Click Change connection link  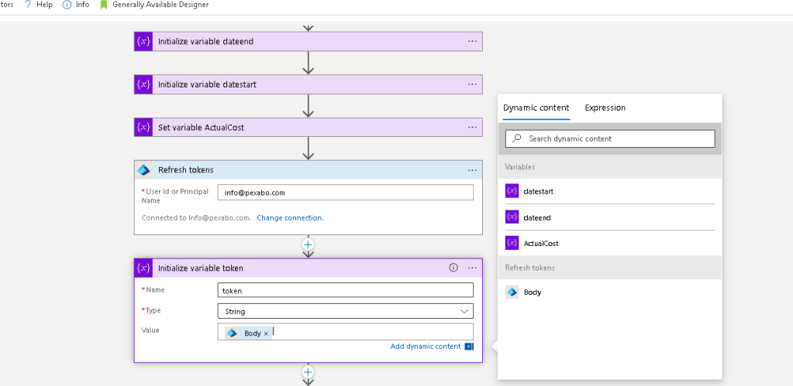click(290, 218)
